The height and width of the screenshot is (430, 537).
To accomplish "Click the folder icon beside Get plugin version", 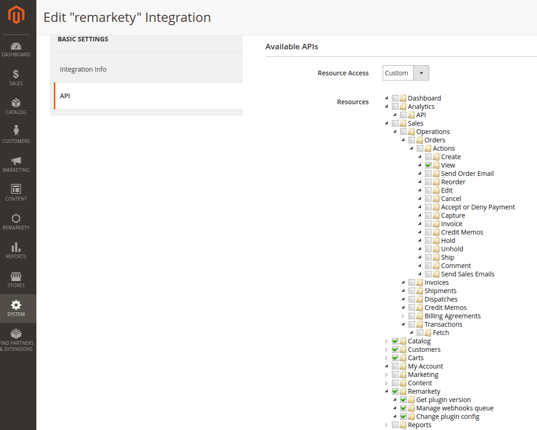I will (411, 400).
